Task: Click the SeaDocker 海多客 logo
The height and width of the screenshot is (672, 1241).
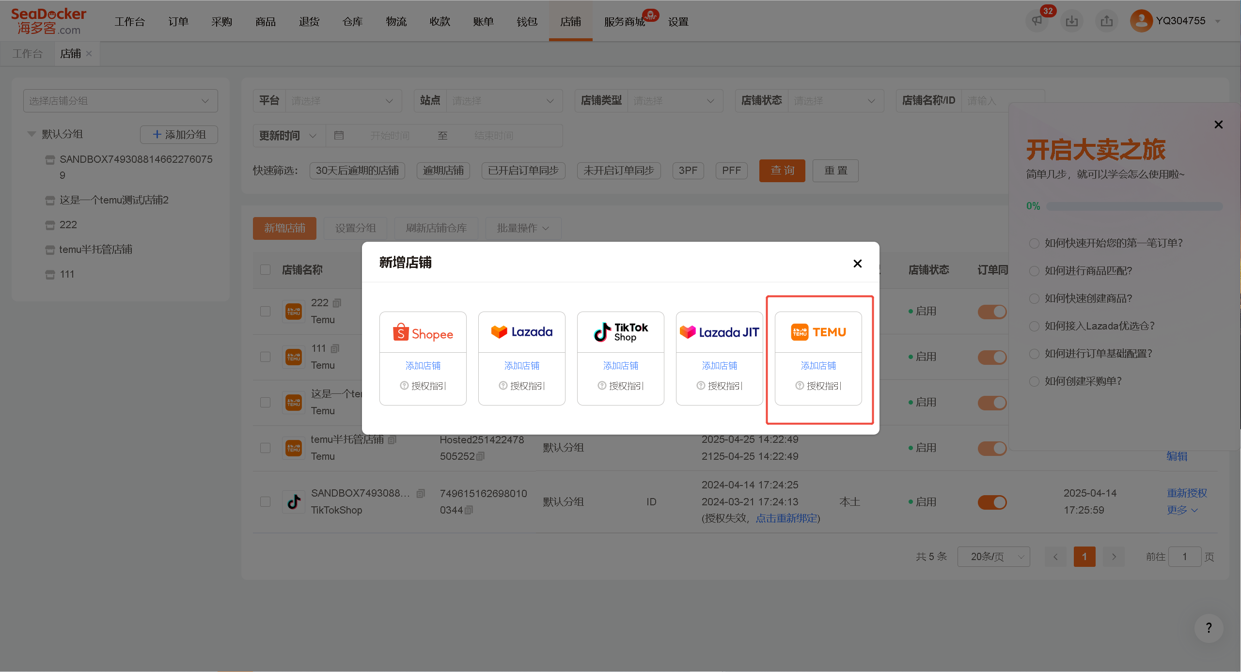Action: [48, 21]
